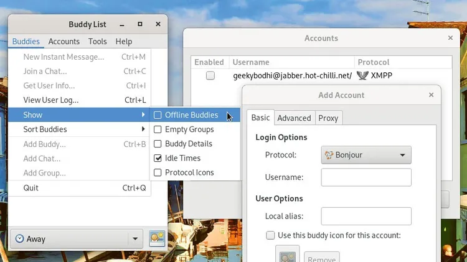Select View User Log menu item

point(79,100)
